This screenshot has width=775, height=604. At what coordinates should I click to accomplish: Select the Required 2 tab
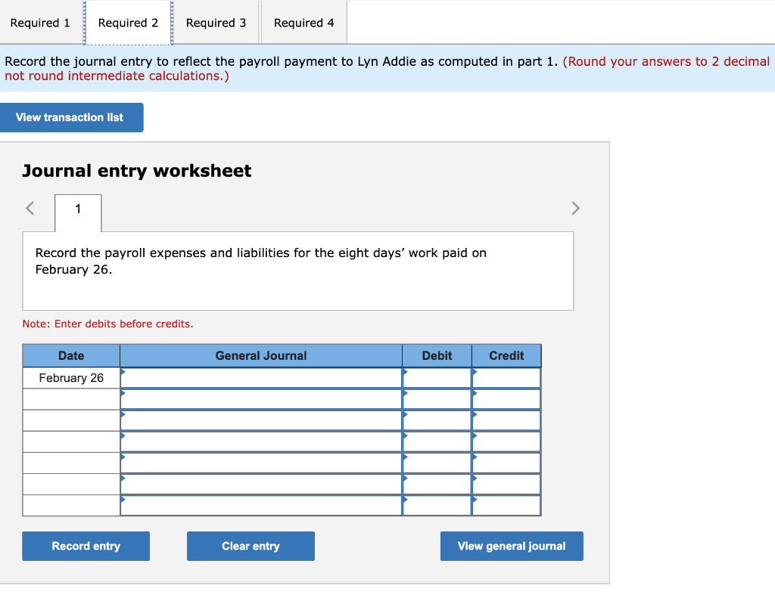coord(128,23)
